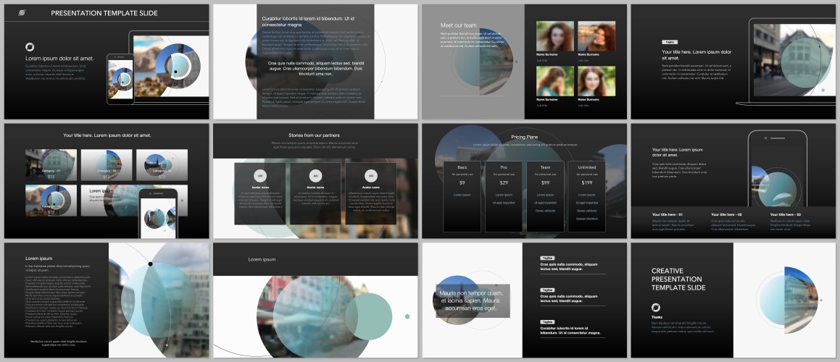Open the half-circle building photo on the closing slide
Image resolution: width=840 pixels, height=362 pixels.
pyautogui.click(x=802, y=300)
